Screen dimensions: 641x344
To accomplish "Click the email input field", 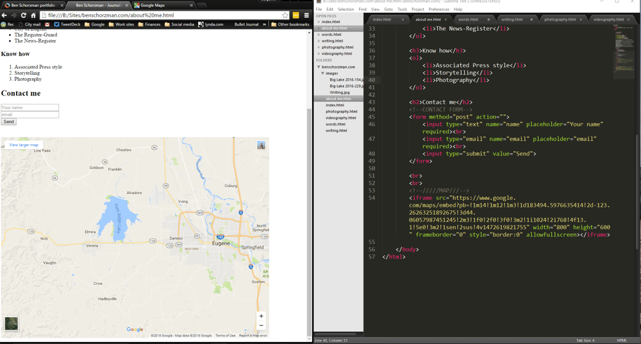I will click(x=30, y=115).
